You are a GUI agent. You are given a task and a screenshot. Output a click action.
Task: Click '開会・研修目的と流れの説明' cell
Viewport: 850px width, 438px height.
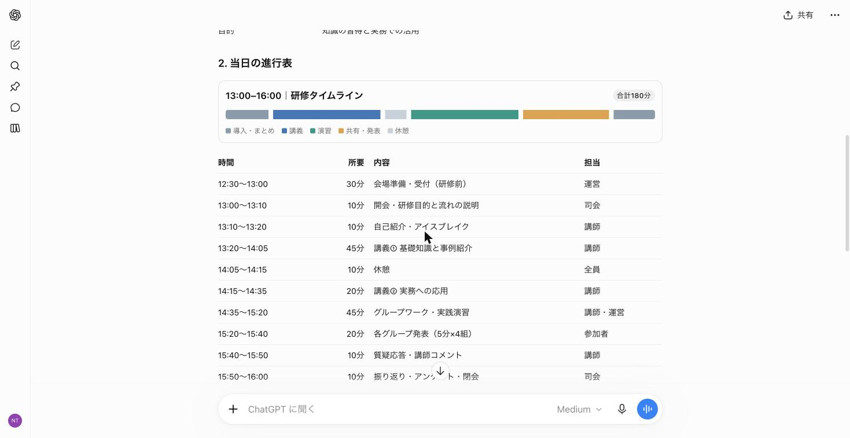coord(426,205)
